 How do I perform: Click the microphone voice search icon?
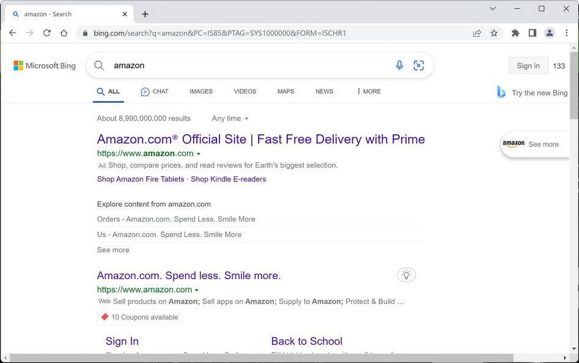pos(399,65)
